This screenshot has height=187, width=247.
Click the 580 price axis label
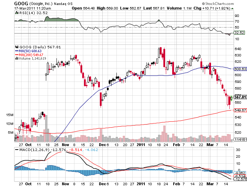[x=238, y=88]
